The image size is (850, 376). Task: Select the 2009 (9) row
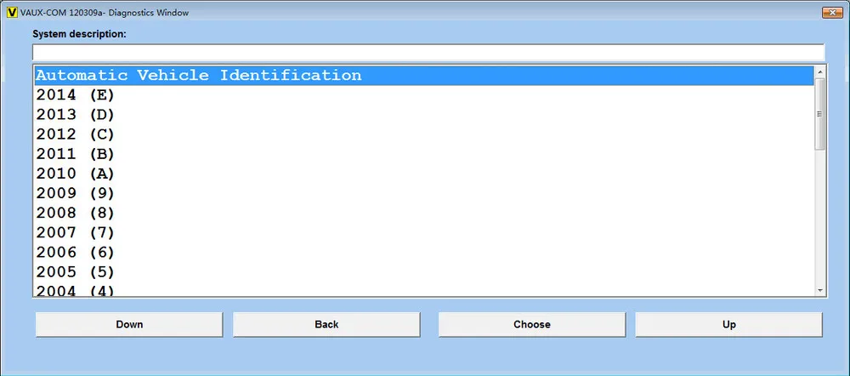coord(424,193)
